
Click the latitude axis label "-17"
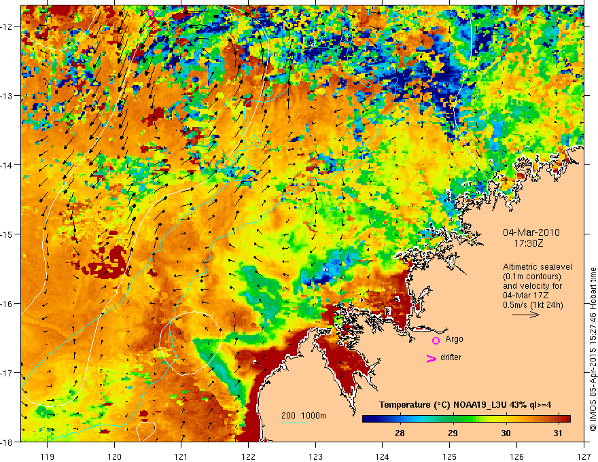tap(7, 372)
